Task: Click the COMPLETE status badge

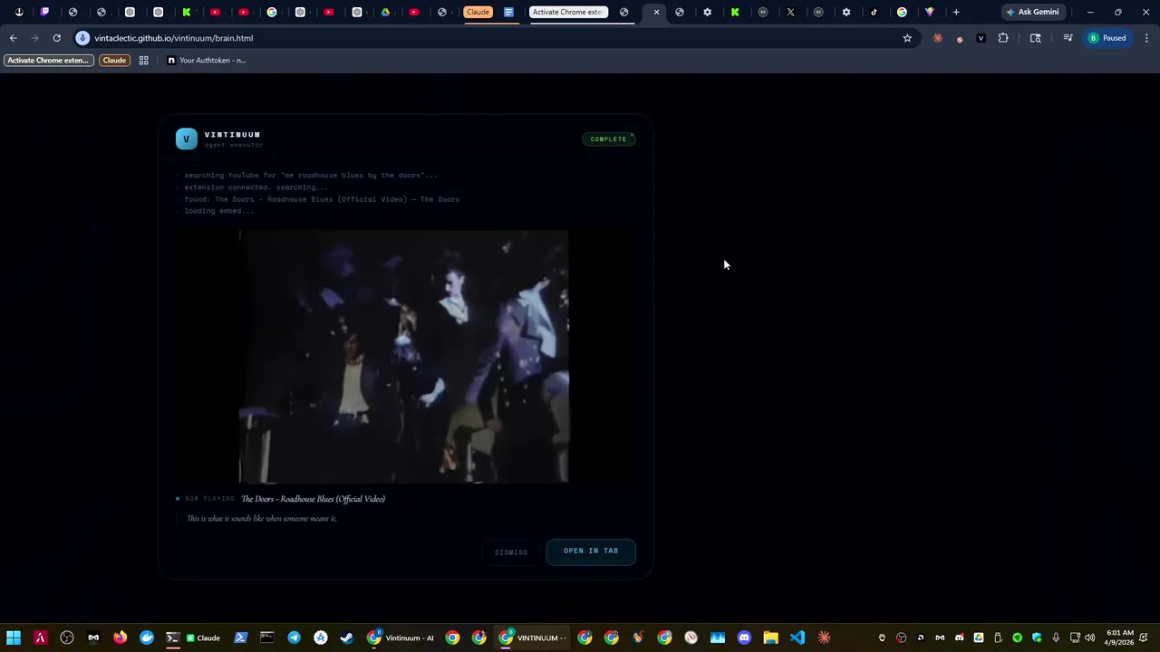Action: coord(608,139)
